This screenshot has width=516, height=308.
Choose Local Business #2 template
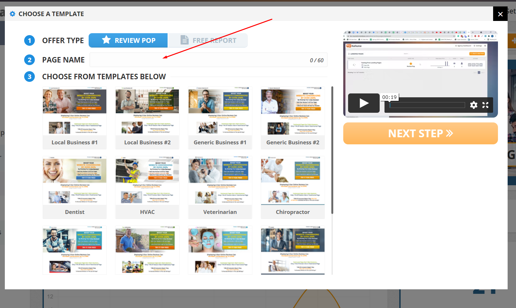coord(147,118)
